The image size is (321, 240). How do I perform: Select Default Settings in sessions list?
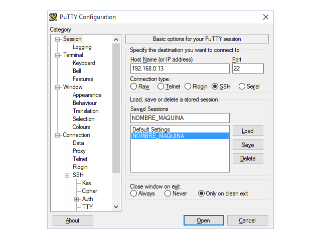point(180,129)
